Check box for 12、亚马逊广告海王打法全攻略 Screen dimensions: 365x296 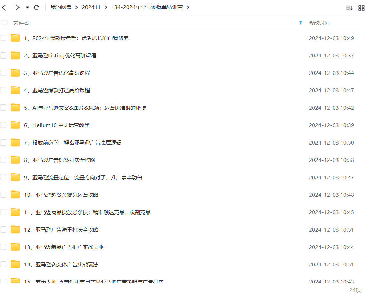coord(3,229)
